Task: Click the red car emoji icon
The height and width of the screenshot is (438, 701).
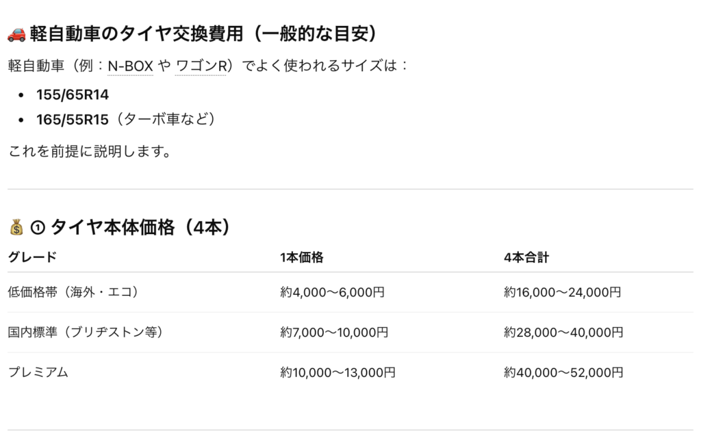Action: [x=16, y=34]
